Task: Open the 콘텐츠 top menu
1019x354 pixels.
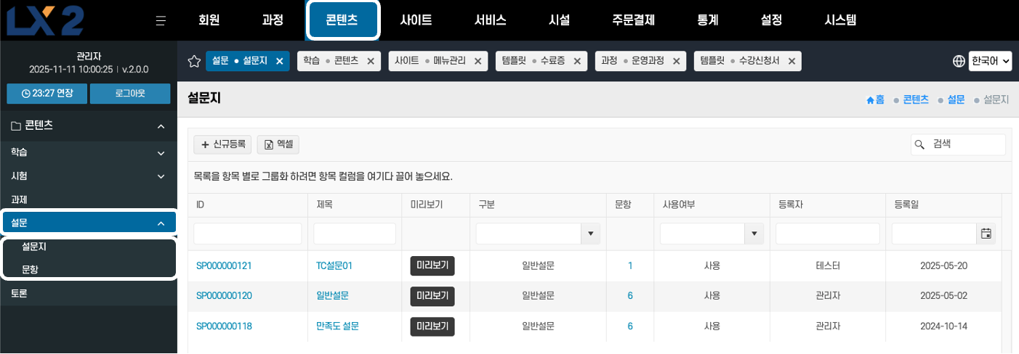Action: [x=342, y=20]
